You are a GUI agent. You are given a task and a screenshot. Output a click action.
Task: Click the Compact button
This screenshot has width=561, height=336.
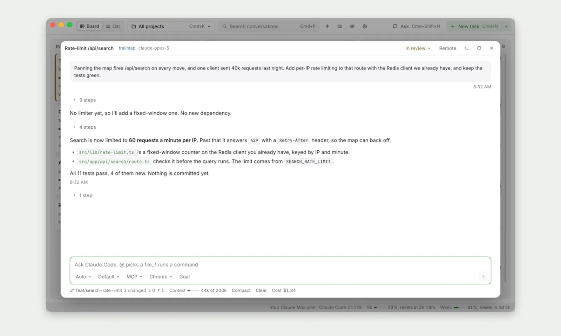click(x=241, y=290)
